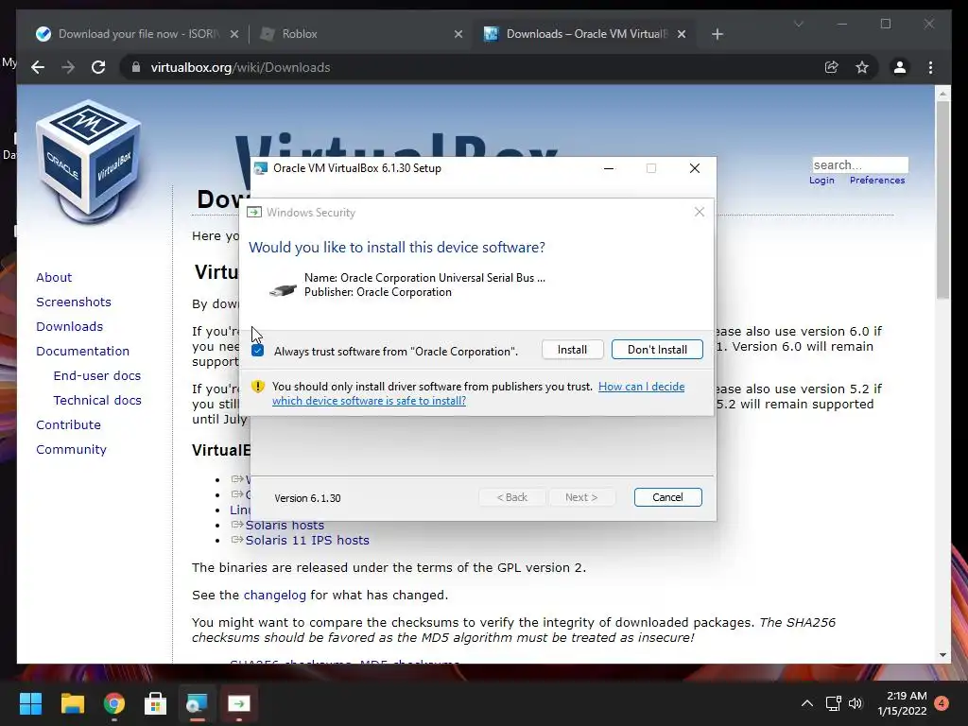Open Chrome profile icon
The height and width of the screenshot is (726, 968).
tap(900, 67)
